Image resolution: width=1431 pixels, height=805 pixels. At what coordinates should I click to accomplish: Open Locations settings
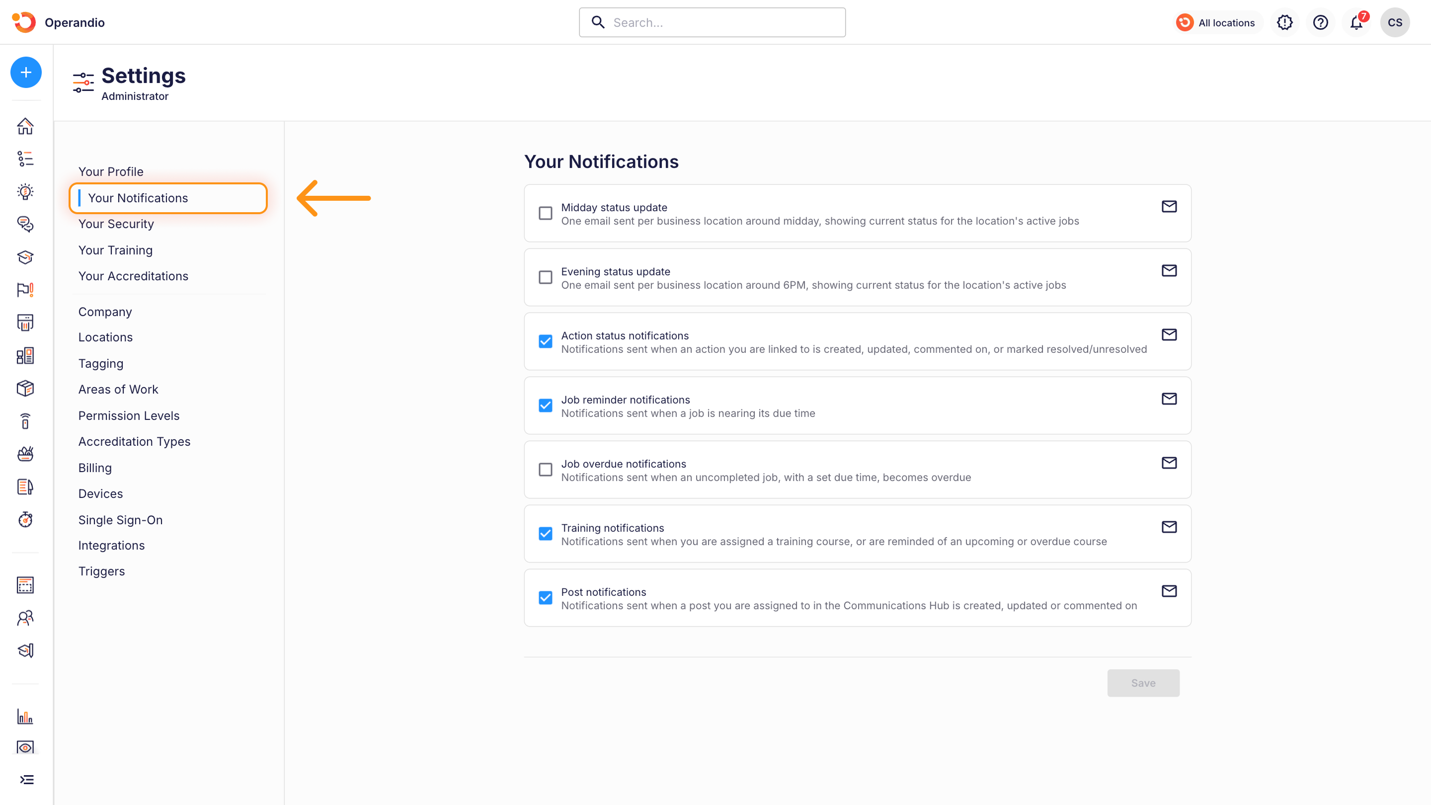point(105,337)
